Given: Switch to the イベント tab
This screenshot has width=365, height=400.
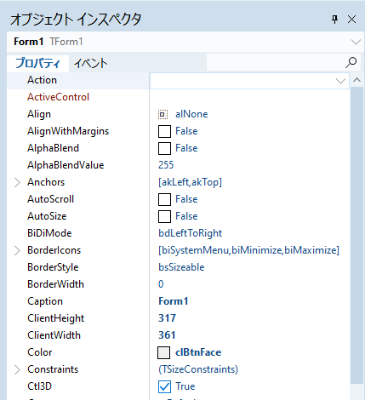Looking at the screenshot, I should 91,63.
